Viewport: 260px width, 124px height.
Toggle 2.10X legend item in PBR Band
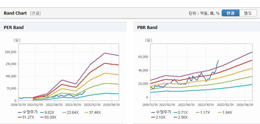tap(158, 117)
